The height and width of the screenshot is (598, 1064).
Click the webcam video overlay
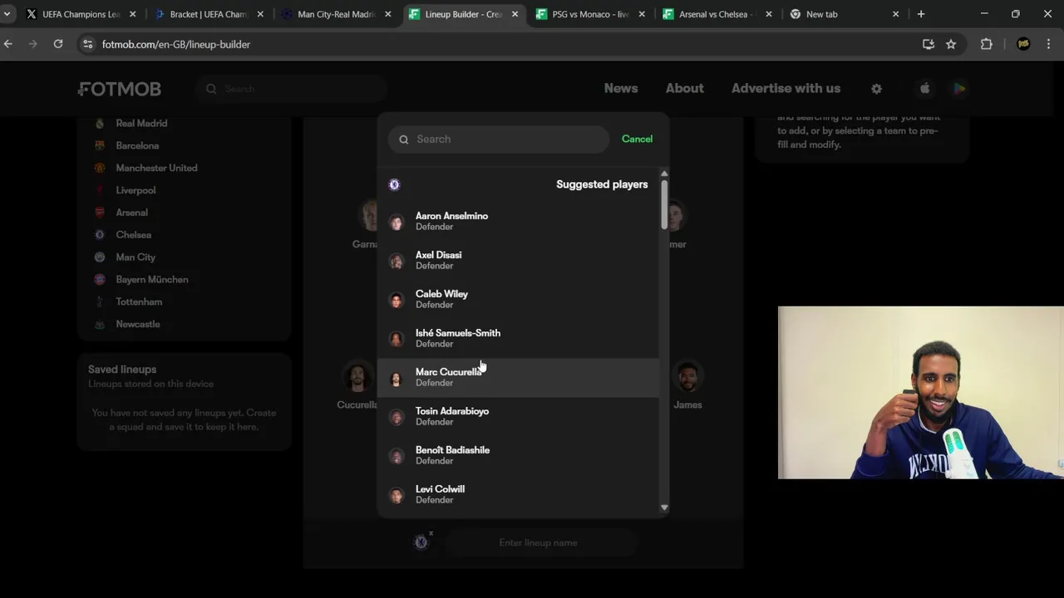click(920, 392)
